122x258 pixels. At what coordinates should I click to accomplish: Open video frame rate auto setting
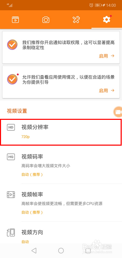click(61, 203)
